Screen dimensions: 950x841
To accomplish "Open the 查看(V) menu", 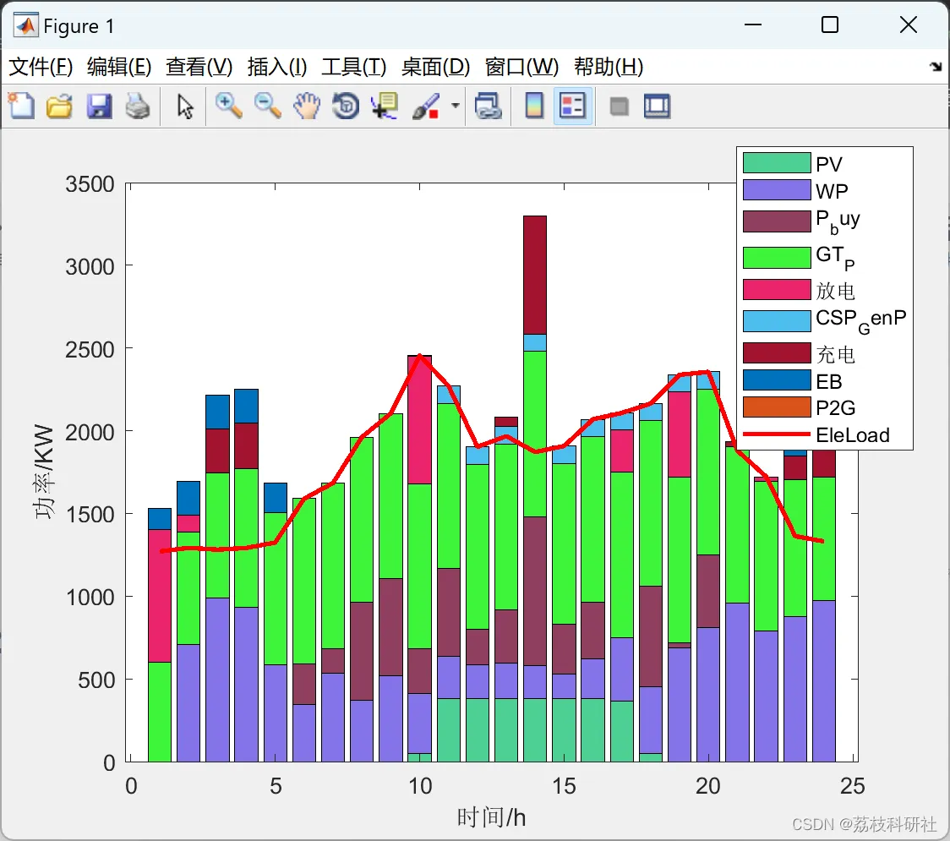I will [x=199, y=67].
